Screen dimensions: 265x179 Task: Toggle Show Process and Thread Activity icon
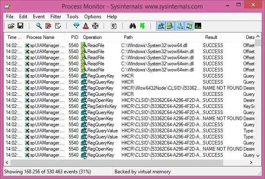tap(189, 26)
